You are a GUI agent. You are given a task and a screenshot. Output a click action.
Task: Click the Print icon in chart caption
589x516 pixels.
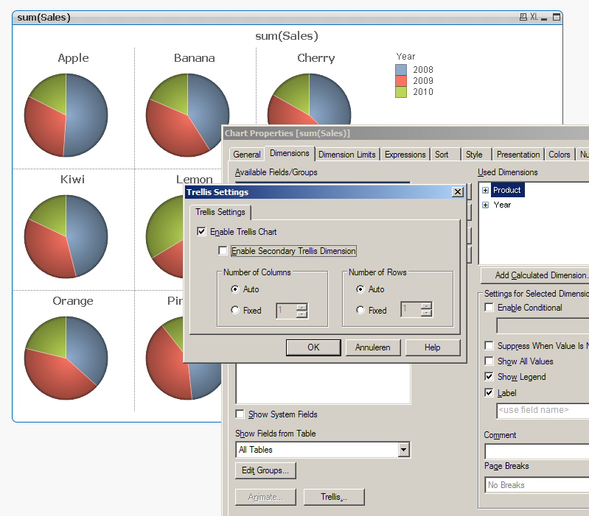pos(523,17)
